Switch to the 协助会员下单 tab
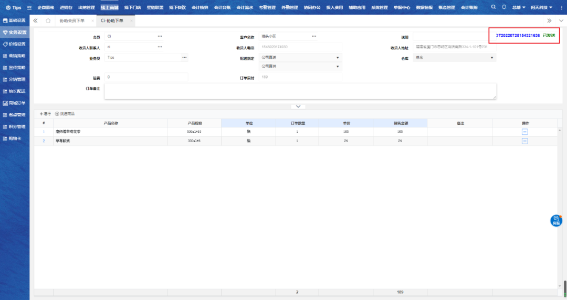The image size is (567, 300). [72, 20]
